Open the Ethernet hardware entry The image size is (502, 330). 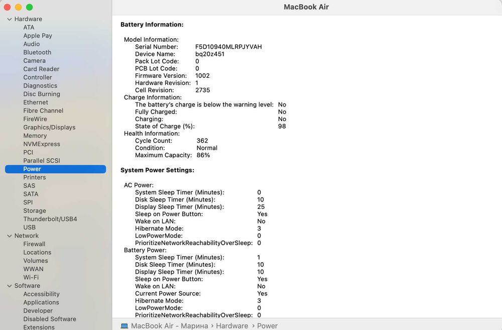[x=36, y=102]
